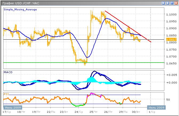Image resolution: width=179 pixels, height=116 pixels.
Task: Click the RSI 50 level scale value
Action: pos(168,100)
